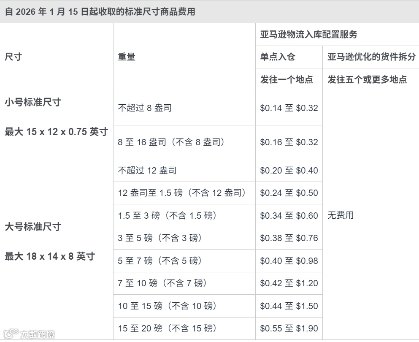The width and height of the screenshot is (419, 342).
Task: Click the 大号标准尺寸 label
Action: click(x=33, y=227)
